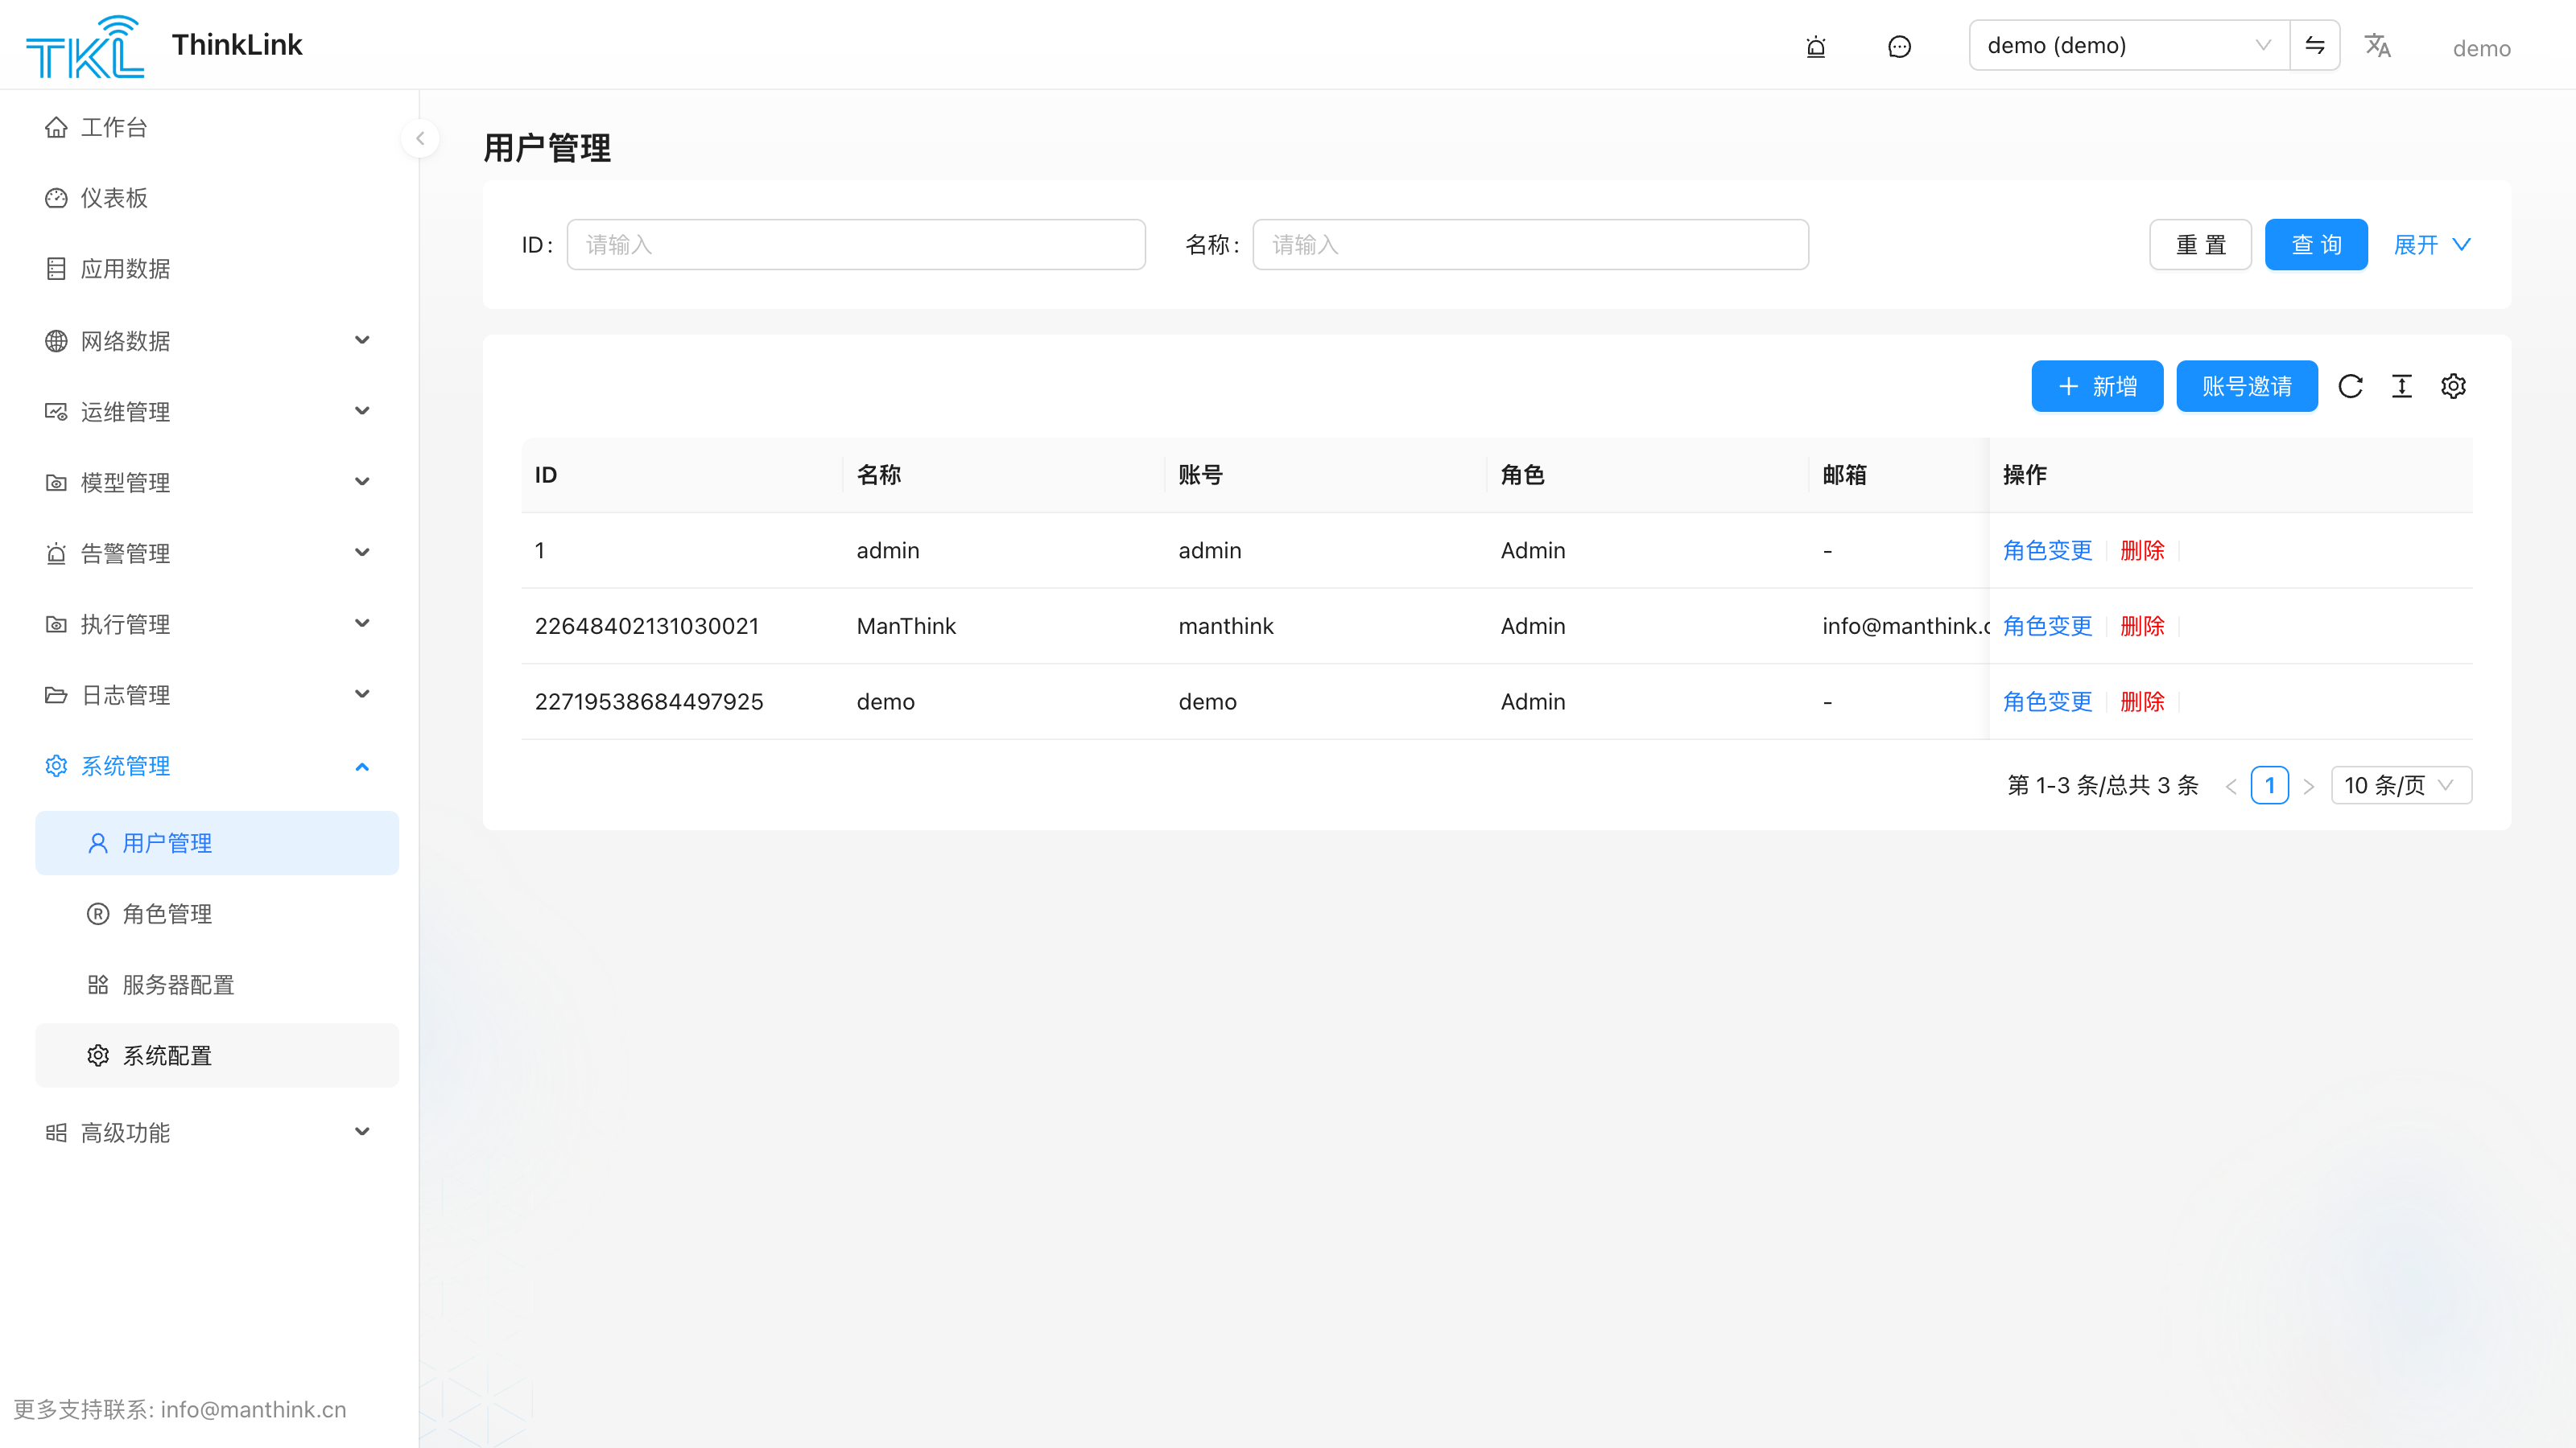The height and width of the screenshot is (1448, 2576).
Task: Open the demo (demo) organization dropdown
Action: point(2129,45)
